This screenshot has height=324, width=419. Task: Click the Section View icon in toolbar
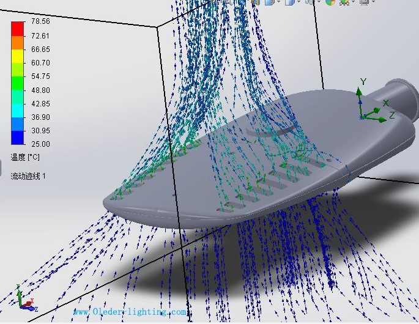pos(256,2)
